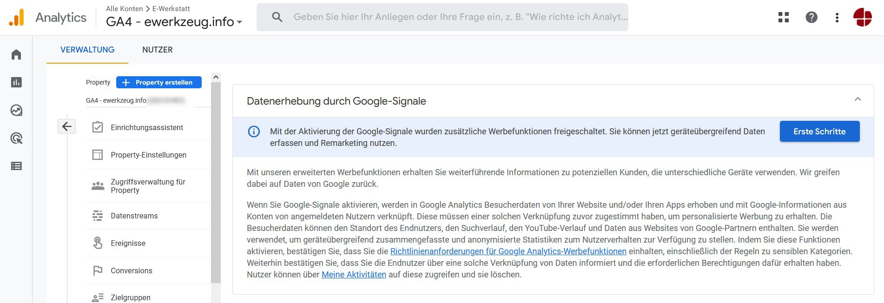This screenshot has width=884, height=303.
Task: Focus the Analytics search field
Action: click(x=442, y=17)
